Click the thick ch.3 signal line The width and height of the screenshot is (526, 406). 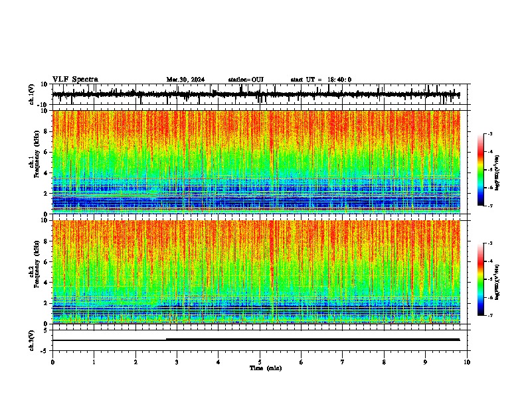click(313, 340)
